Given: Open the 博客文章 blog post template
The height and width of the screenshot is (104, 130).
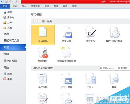Looking at the screenshot, I should point(67,35).
